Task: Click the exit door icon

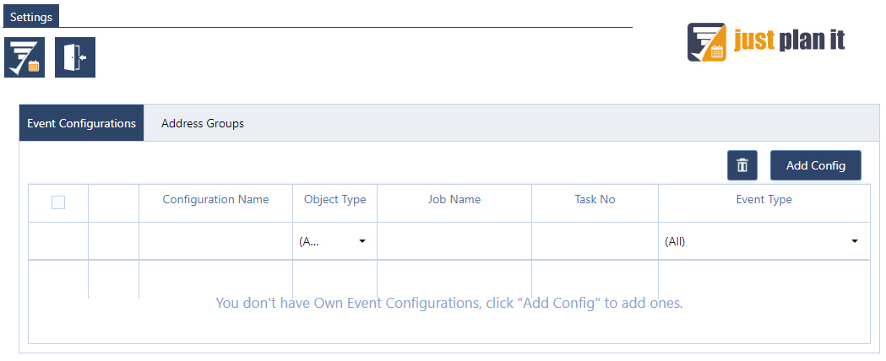Action: tap(75, 57)
